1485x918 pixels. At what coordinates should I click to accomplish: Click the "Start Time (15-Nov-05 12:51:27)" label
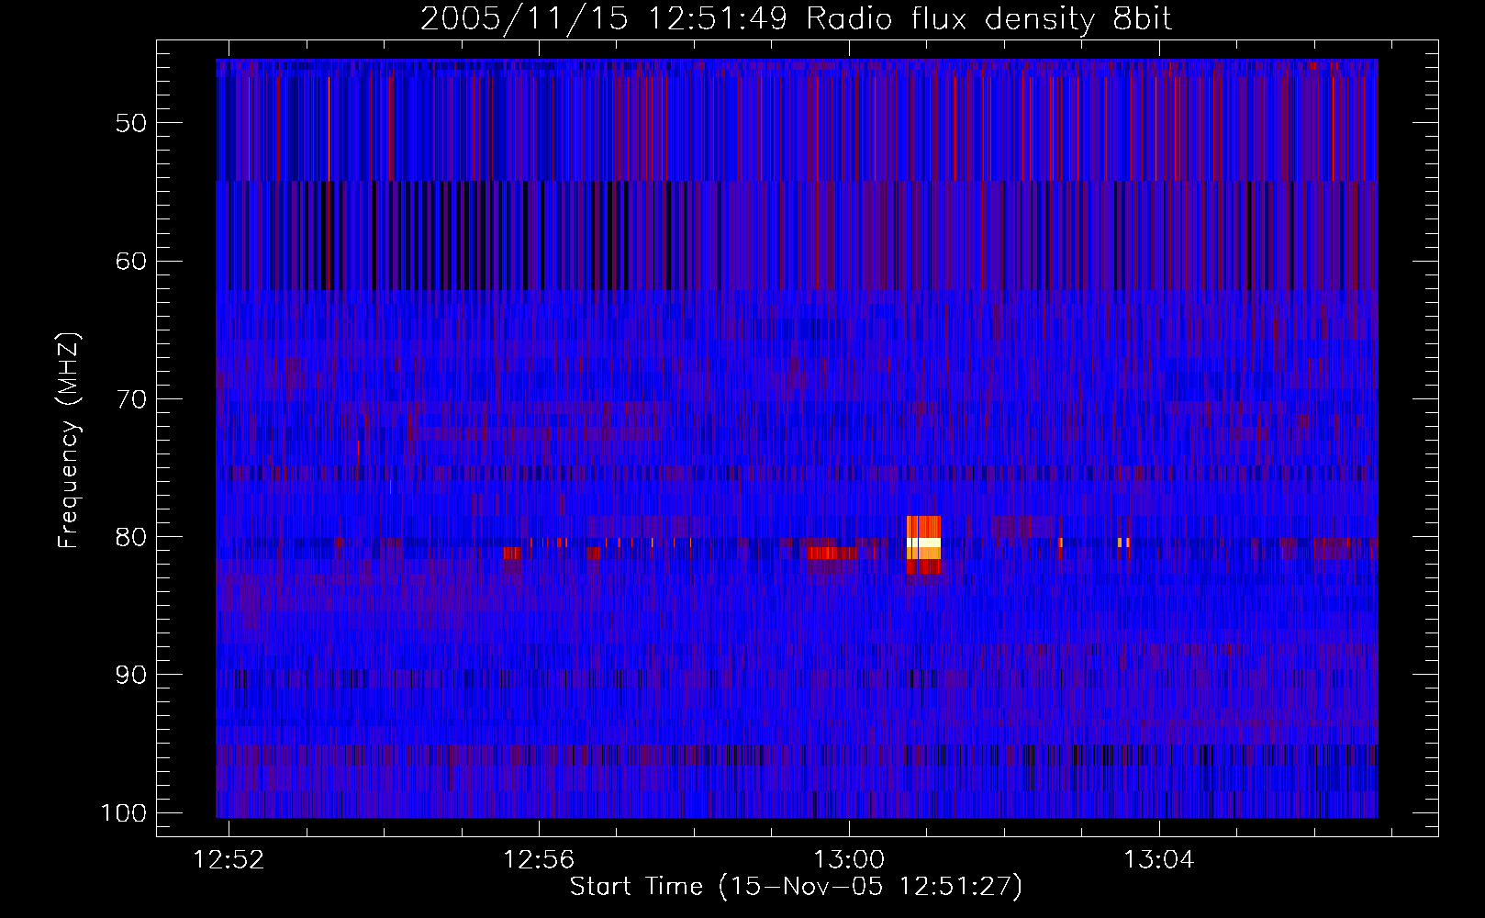796,887
